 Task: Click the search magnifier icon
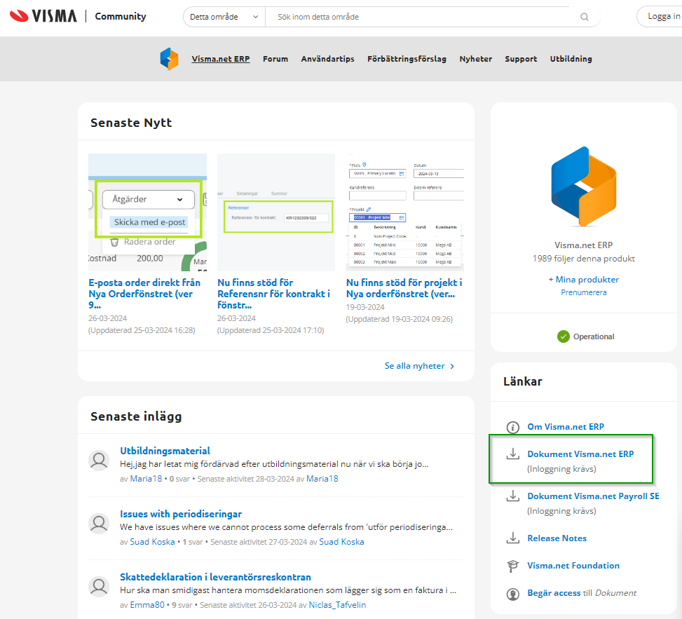pyautogui.click(x=584, y=17)
